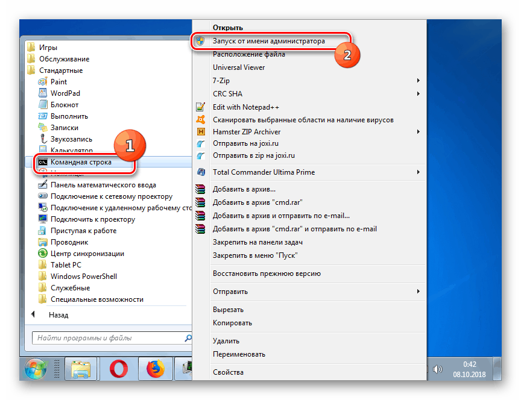Select Удалить in context menu

pyautogui.click(x=226, y=341)
